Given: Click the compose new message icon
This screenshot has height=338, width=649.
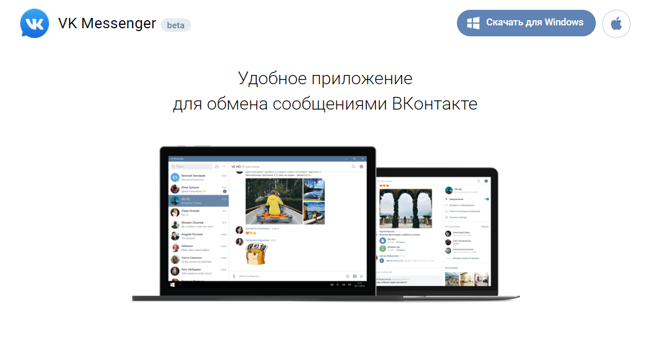Looking at the screenshot, I should point(216,166).
